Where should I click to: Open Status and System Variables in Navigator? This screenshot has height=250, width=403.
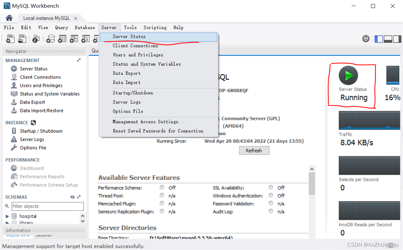[x=49, y=94]
